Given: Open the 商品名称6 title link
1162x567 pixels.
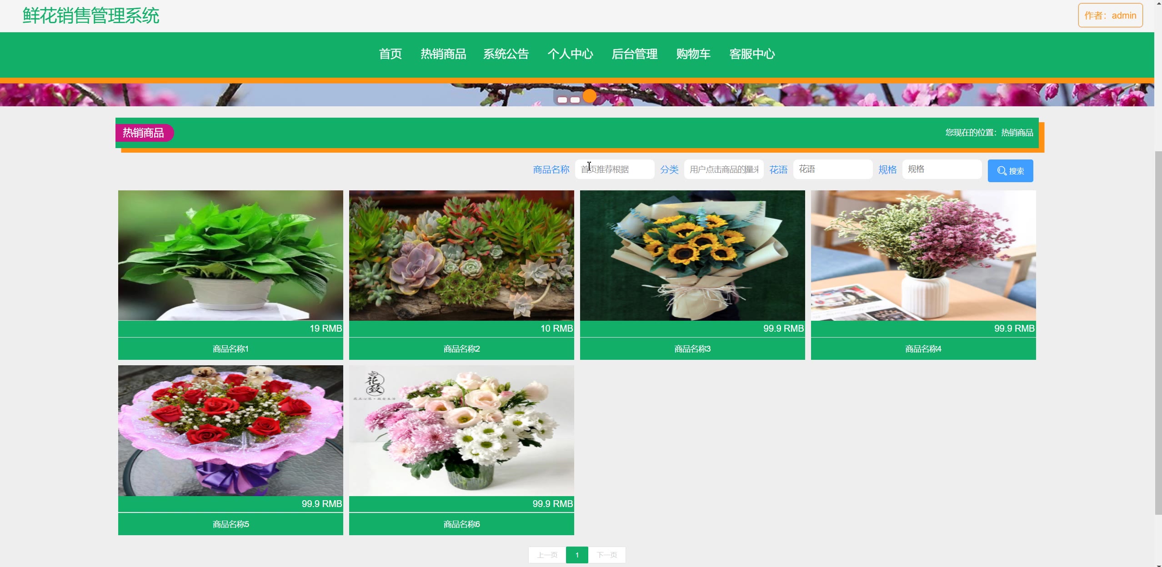Looking at the screenshot, I should coord(461,524).
